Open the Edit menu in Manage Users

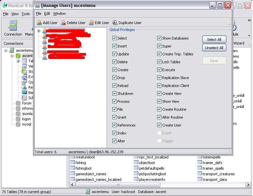click(47, 14)
